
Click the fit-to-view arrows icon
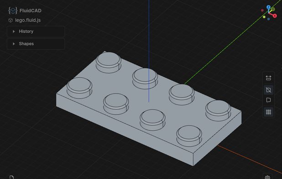pyautogui.click(x=268, y=78)
